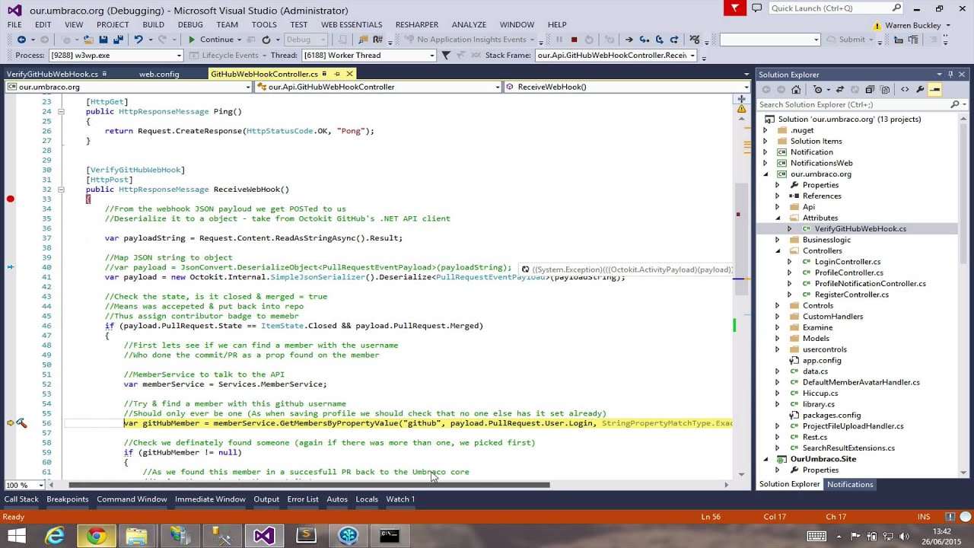
Task: Click Collapse All icon in Solution Explorer
Action: pyautogui.click(x=870, y=90)
